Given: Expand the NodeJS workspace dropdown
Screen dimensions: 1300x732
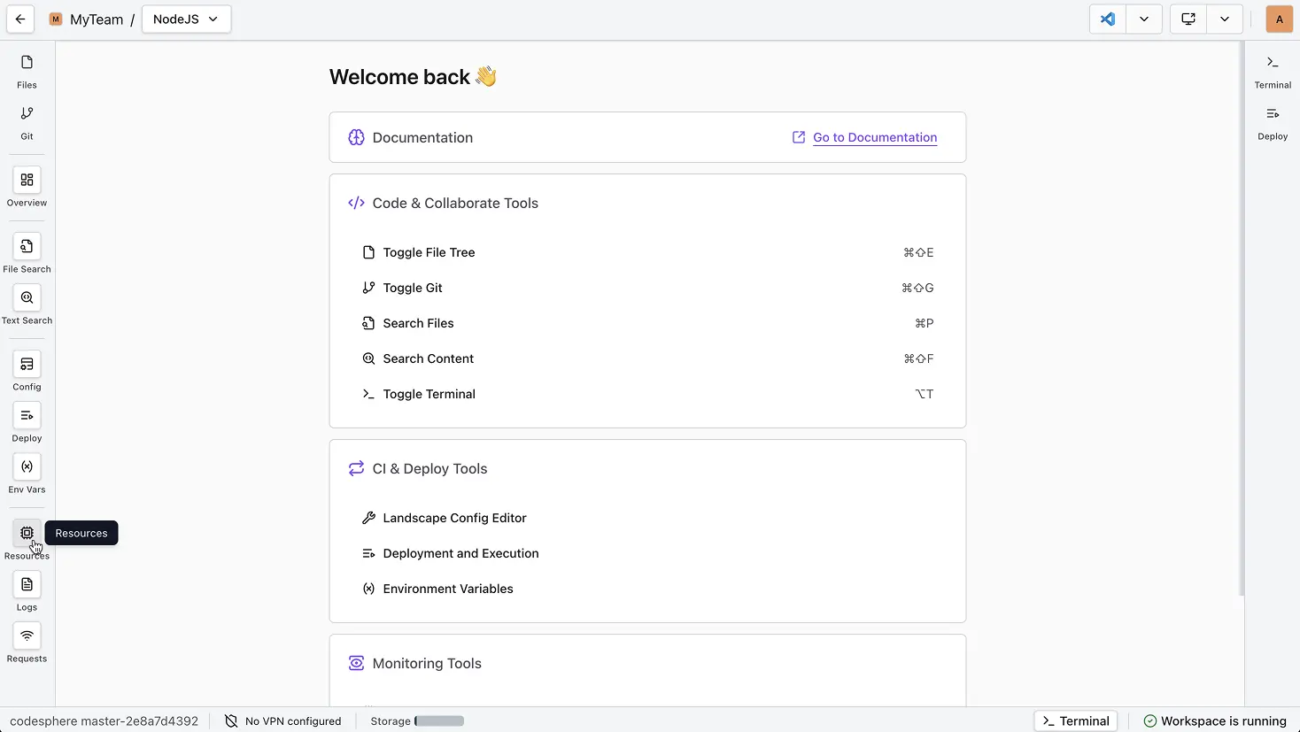Looking at the screenshot, I should (186, 19).
